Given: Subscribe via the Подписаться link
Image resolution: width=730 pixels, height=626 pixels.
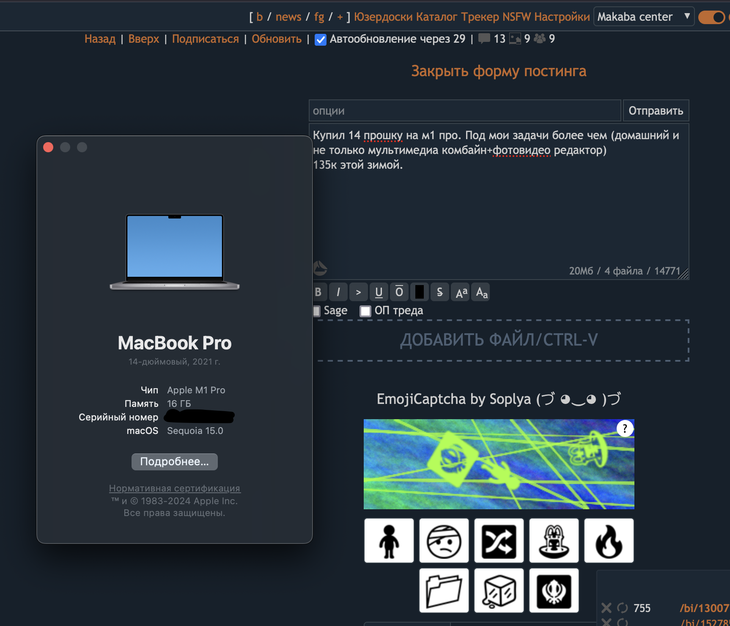Looking at the screenshot, I should [206, 39].
